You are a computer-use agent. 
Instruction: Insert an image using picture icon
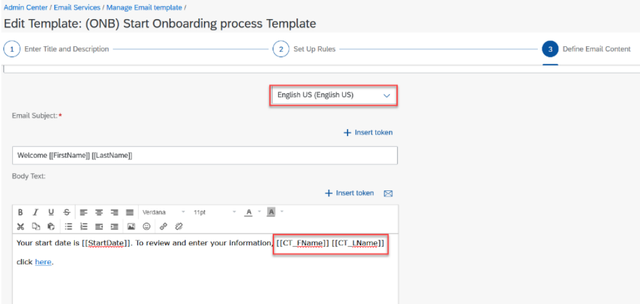(131, 227)
